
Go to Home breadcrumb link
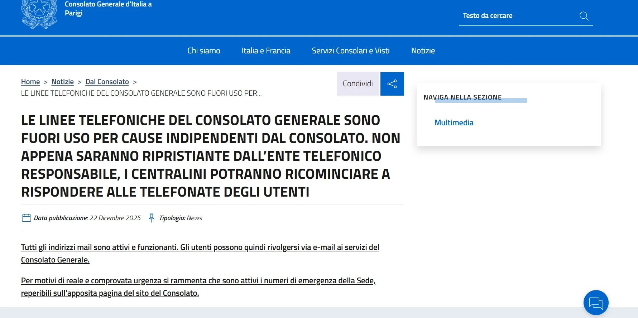pos(30,82)
